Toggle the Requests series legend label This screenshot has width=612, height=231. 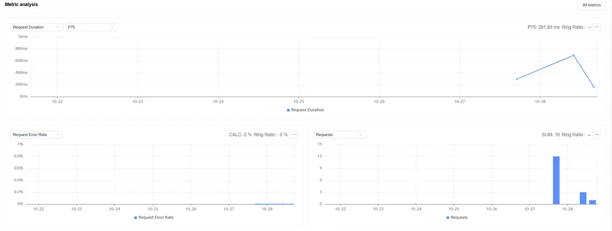(x=459, y=217)
